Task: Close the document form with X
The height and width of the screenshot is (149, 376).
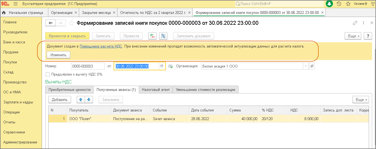Action: [372, 23]
